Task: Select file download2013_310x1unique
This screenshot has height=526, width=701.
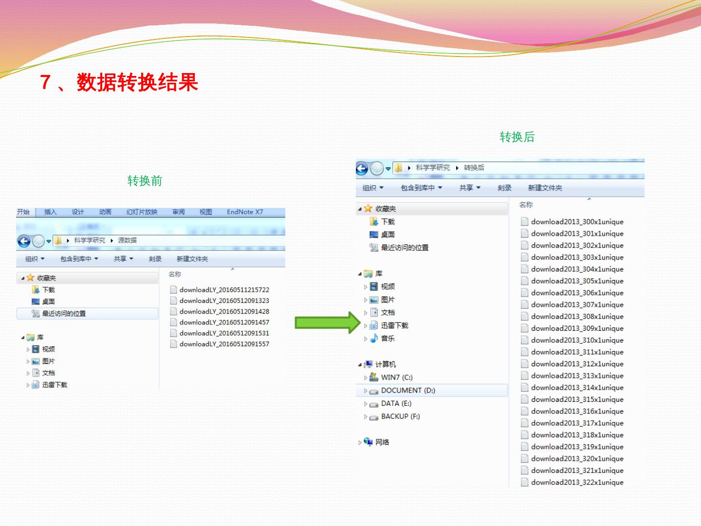Action: (x=577, y=340)
